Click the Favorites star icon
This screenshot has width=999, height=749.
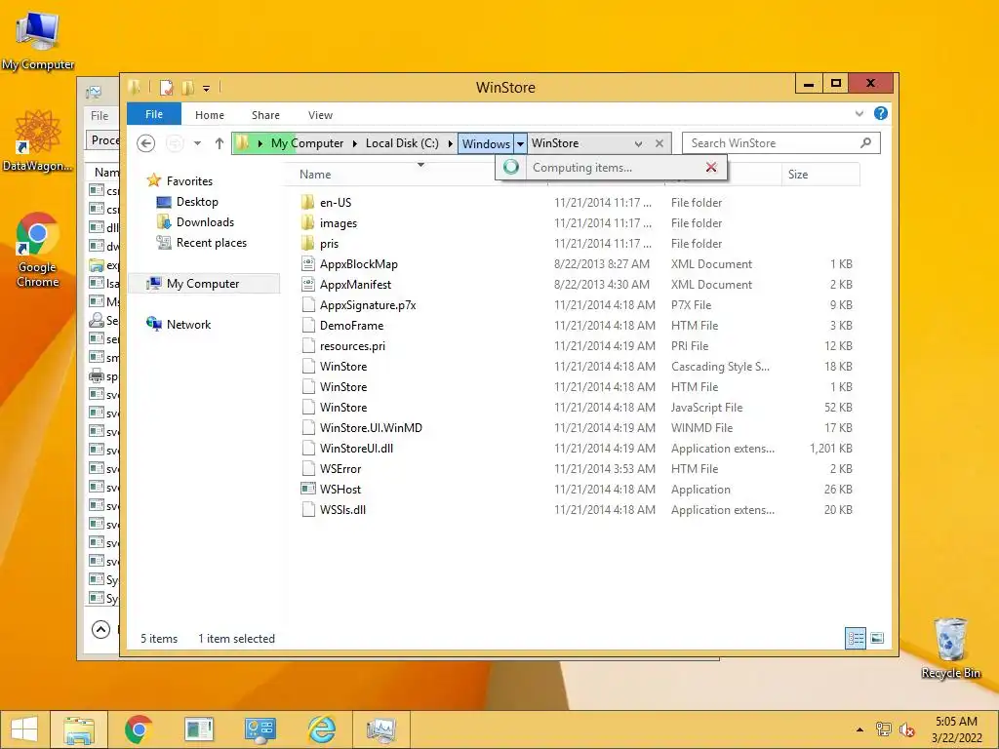153,180
